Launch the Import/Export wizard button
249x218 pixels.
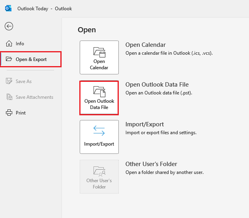click(x=99, y=137)
